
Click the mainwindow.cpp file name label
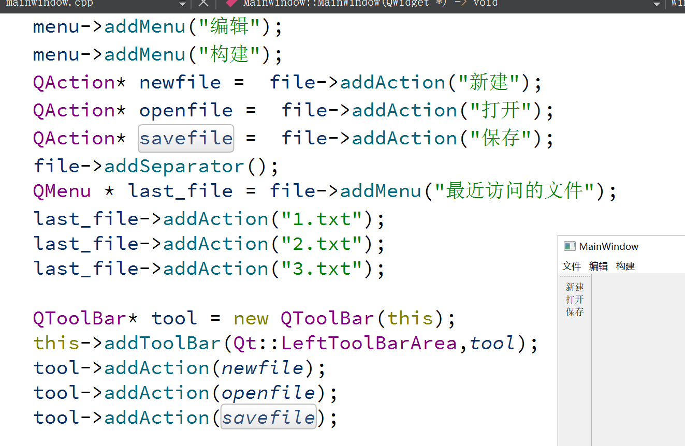click(49, 3)
